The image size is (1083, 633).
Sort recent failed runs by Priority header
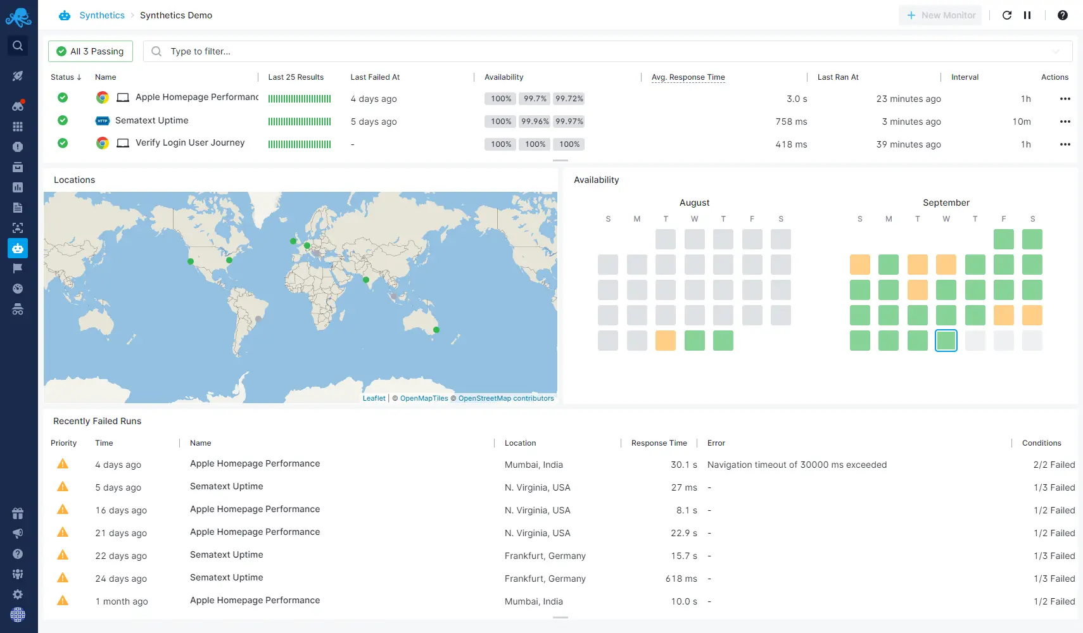63,443
